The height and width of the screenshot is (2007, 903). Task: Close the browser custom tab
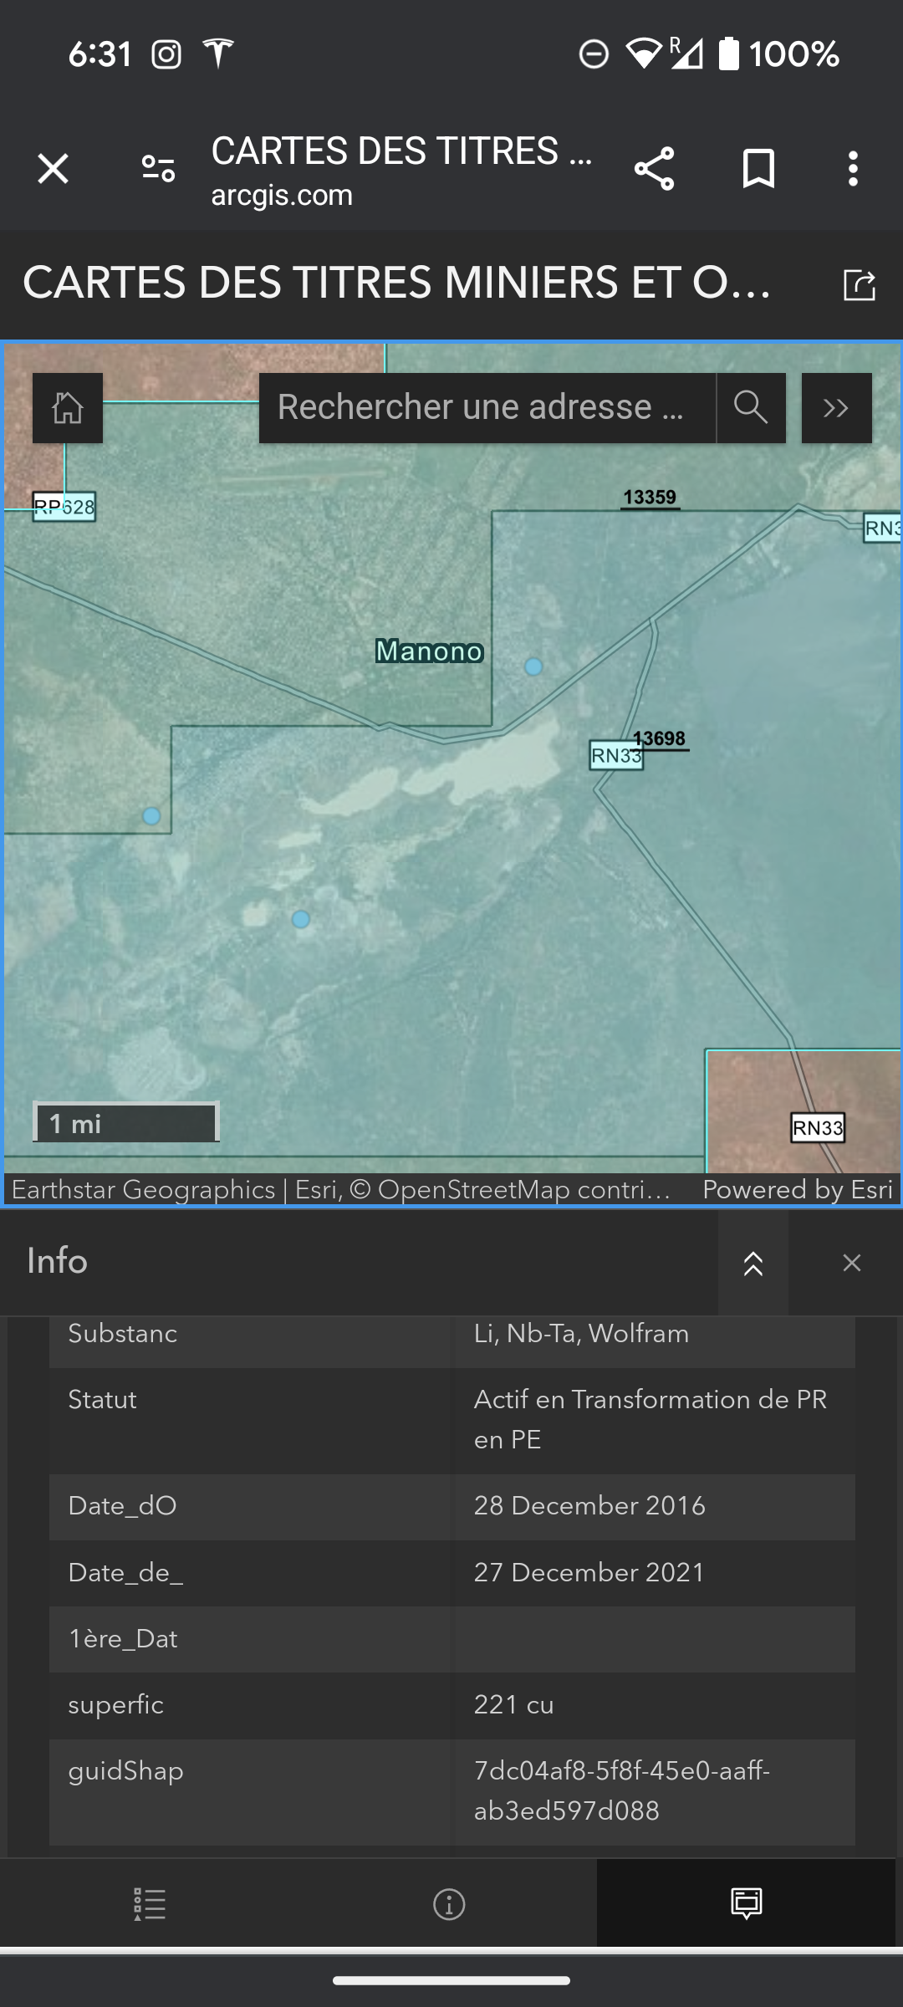[x=54, y=169]
